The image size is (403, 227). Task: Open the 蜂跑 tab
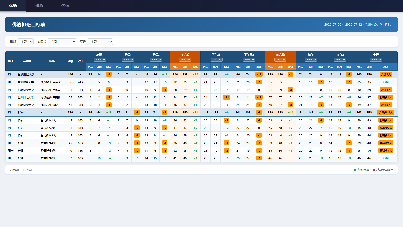39,6
